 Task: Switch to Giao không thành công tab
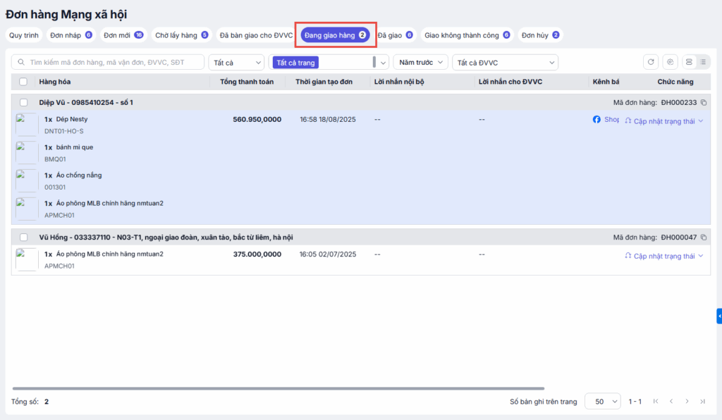coord(467,35)
